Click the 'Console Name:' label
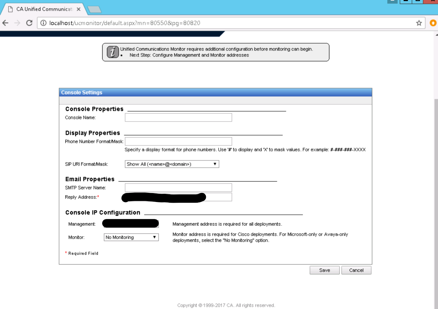This screenshot has height=309, width=438. [80, 118]
